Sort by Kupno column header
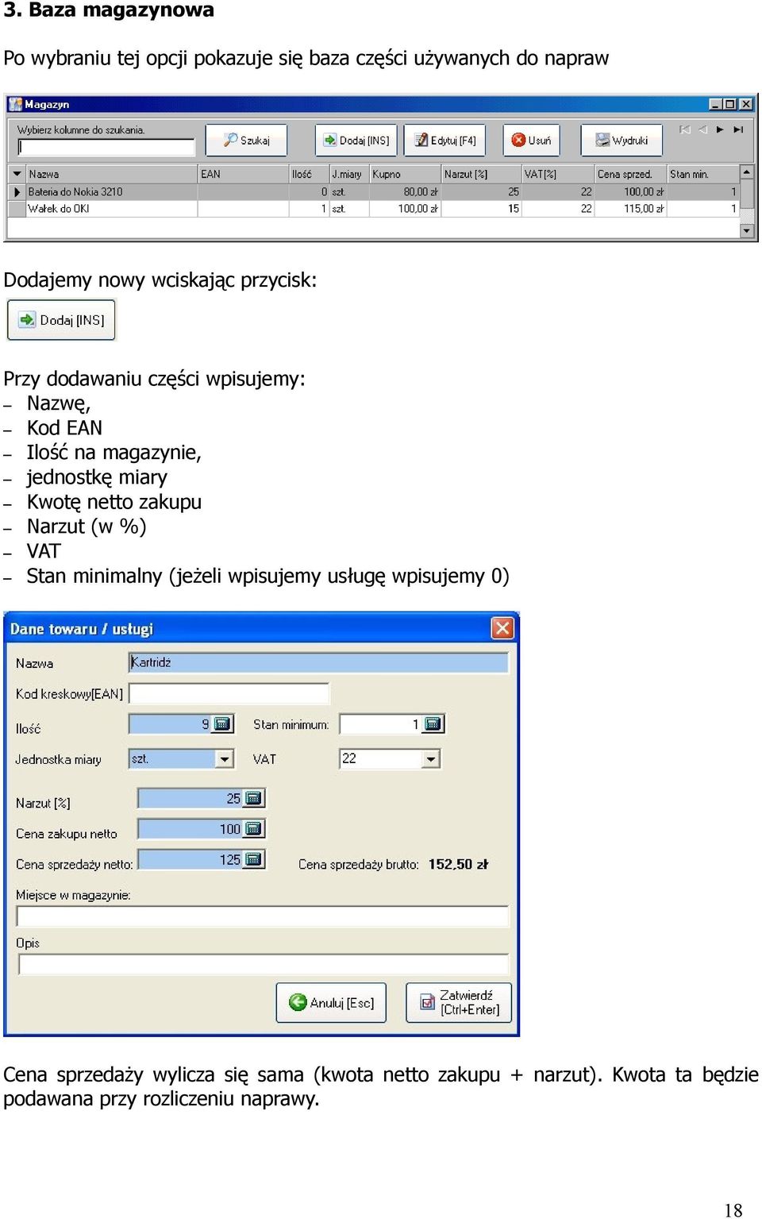 [405, 174]
